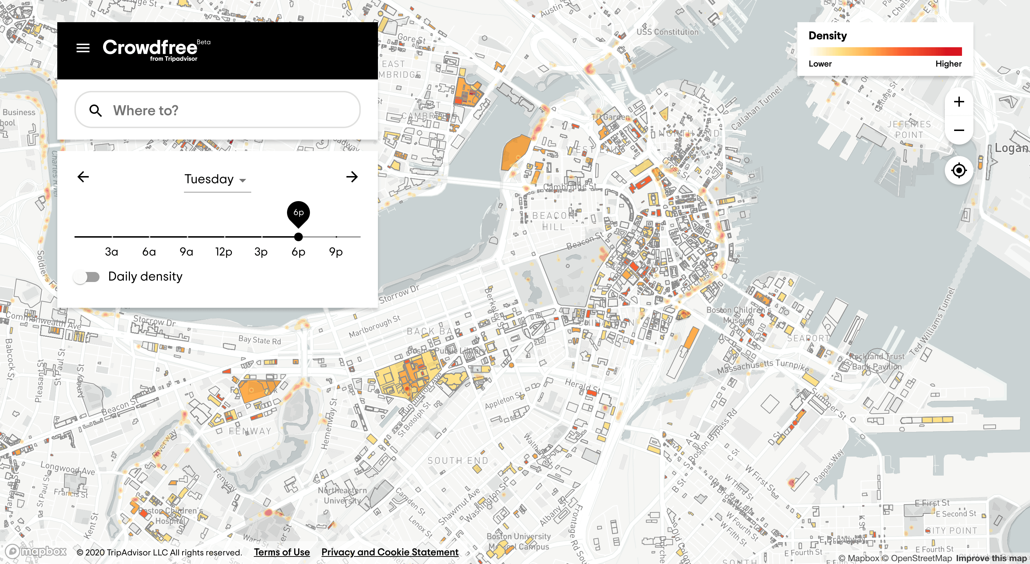Image resolution: width=1030 pixels, height=564 pixels.
Task: Click the 'TD Garden' map label
Action: 611,117
